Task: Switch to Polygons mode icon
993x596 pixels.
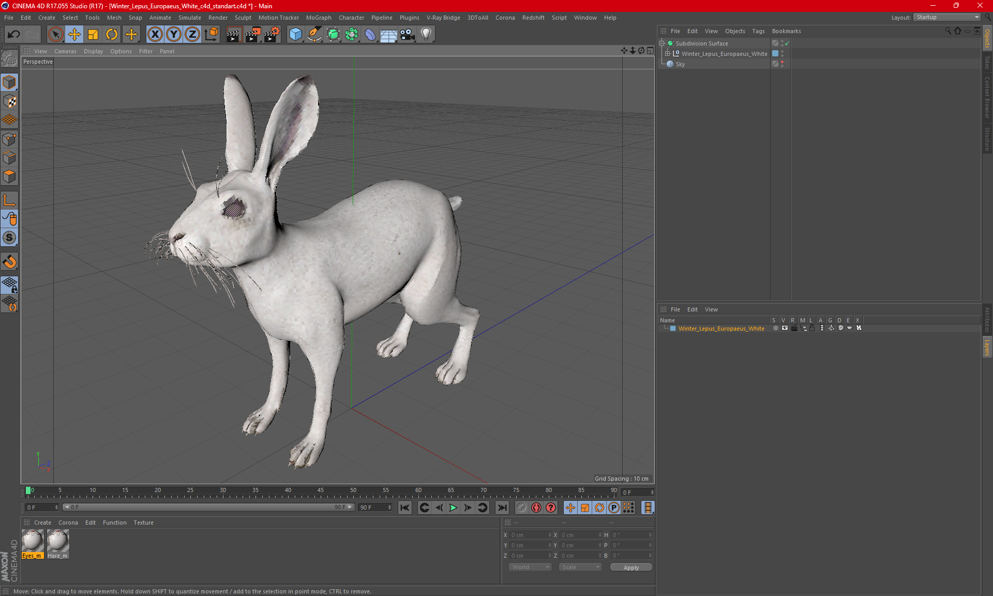Action: [9, 177]
